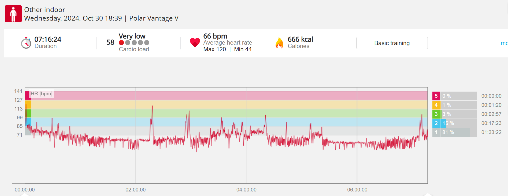Select the HR [bpm] chart label
Image resolution: width=508 pixels, height=196 pixels.
[x=42, y=94]
